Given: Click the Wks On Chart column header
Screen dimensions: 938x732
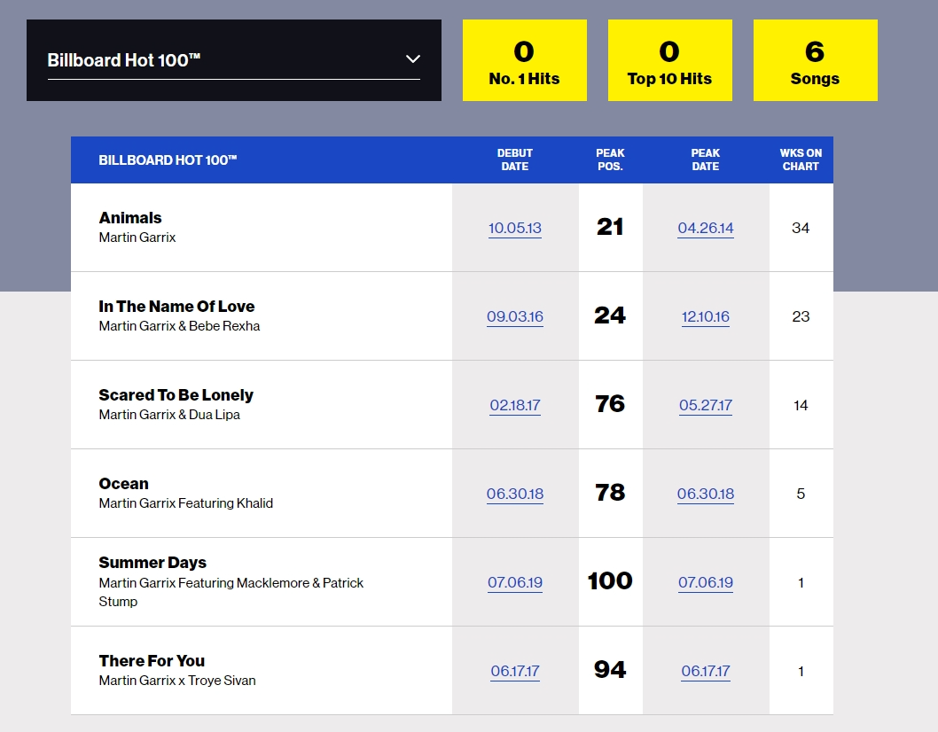Looking at the screenshot, I should [x=801, y=160].
